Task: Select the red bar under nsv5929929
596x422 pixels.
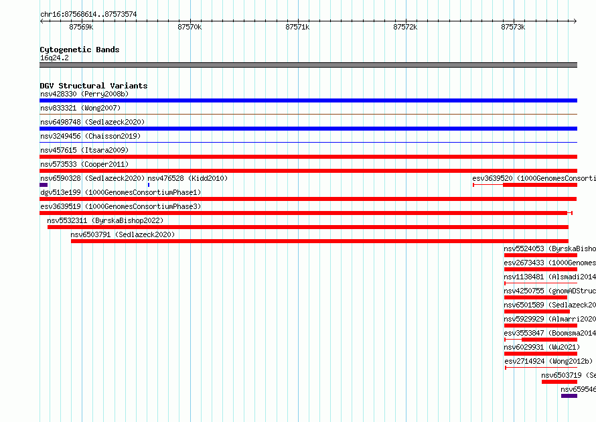Action: pyautogui.click(x=541, y=326)
